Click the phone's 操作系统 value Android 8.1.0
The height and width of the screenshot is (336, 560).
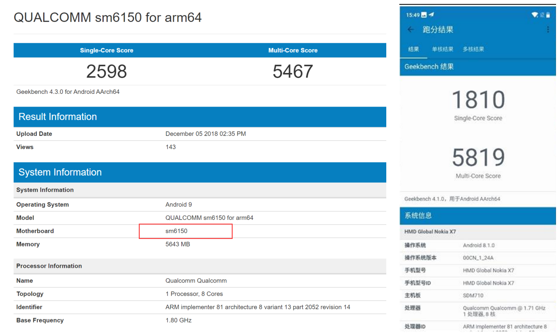tap(479, 246)
